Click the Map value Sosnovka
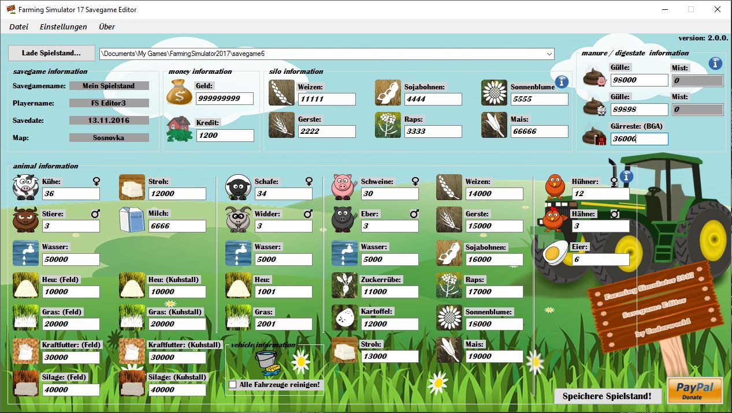Viewport: 732px width, 413px height. (x=109, y=138)
